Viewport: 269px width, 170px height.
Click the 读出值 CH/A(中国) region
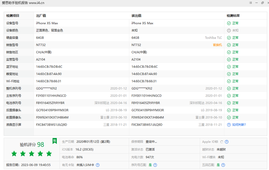(x=139, y=52)
